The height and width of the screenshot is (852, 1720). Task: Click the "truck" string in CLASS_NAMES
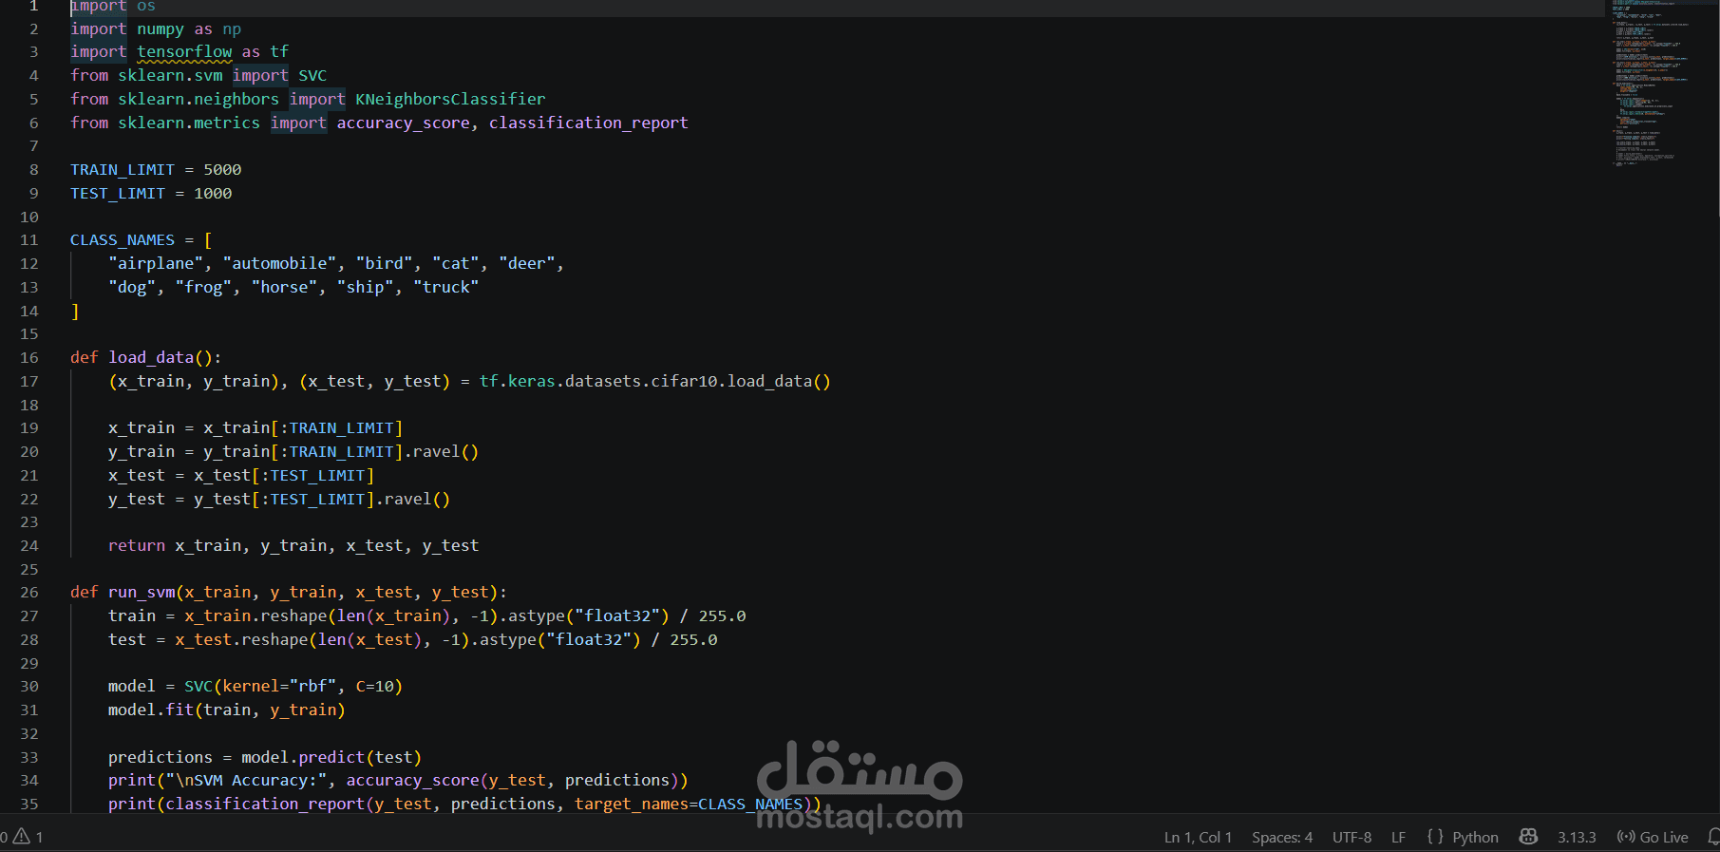445,288
